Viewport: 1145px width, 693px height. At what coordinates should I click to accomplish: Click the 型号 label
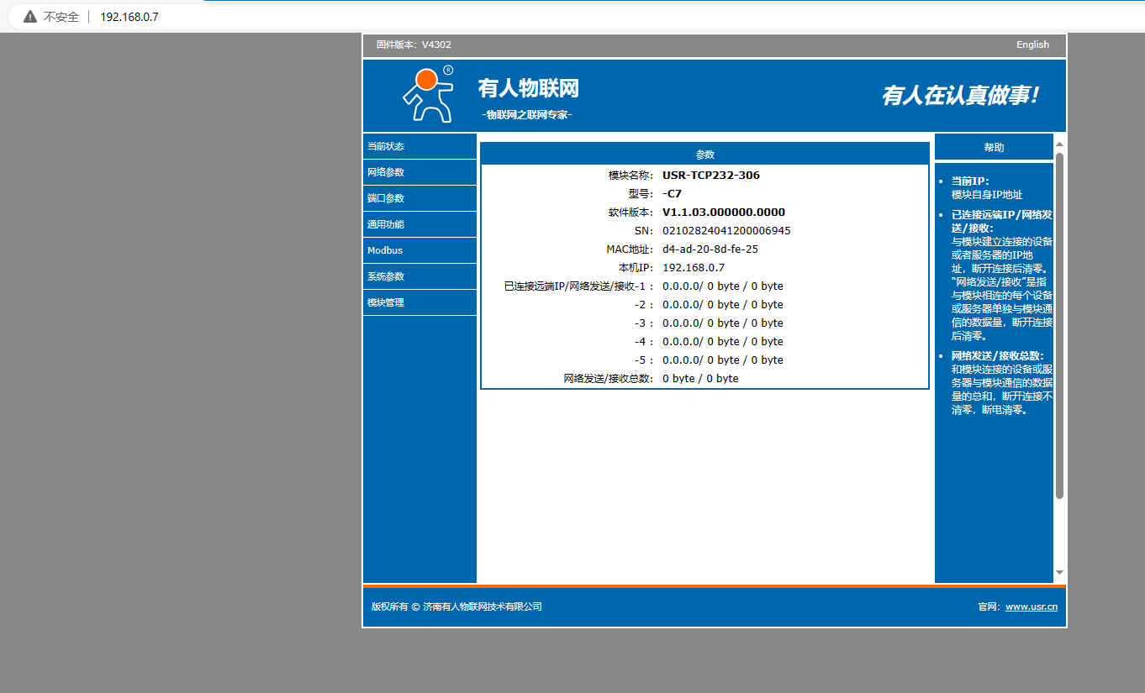coord(641,194)
